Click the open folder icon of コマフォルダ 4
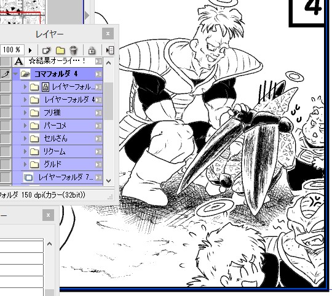The height and width of the screenshot is (296, 332). click(x=25, y=74)
